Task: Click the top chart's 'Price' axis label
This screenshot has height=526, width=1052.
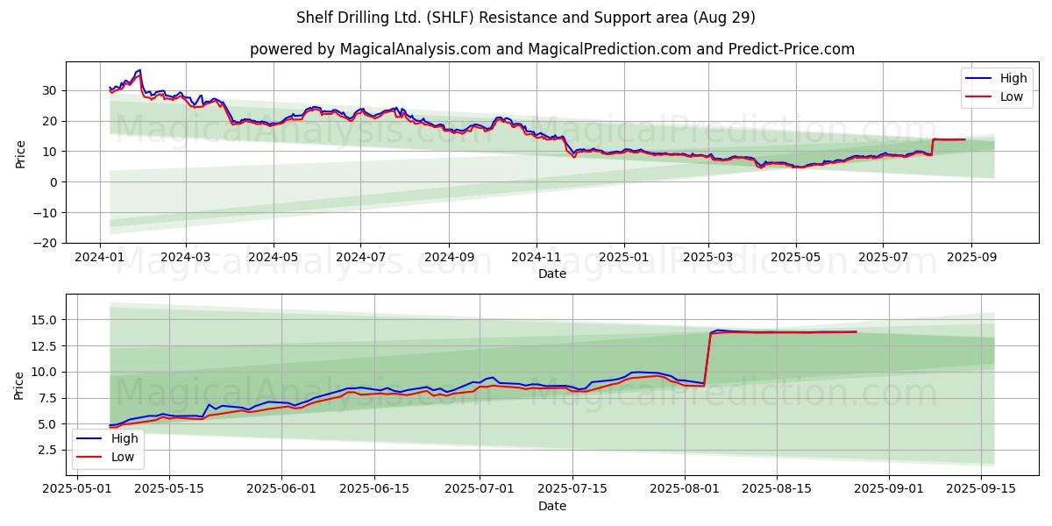Action: pos(21,153)
